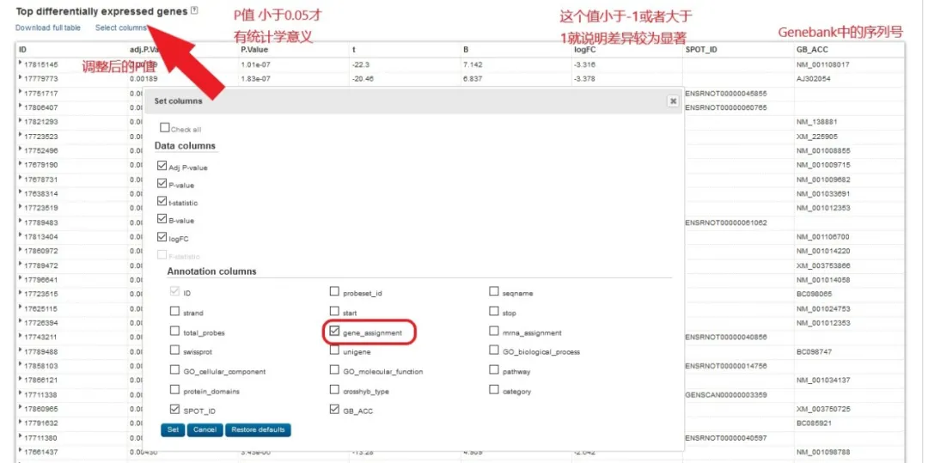Screen dimensions: 928x463
Task: Expand the row with ID 17661437
Action: [x=20, y=451]
